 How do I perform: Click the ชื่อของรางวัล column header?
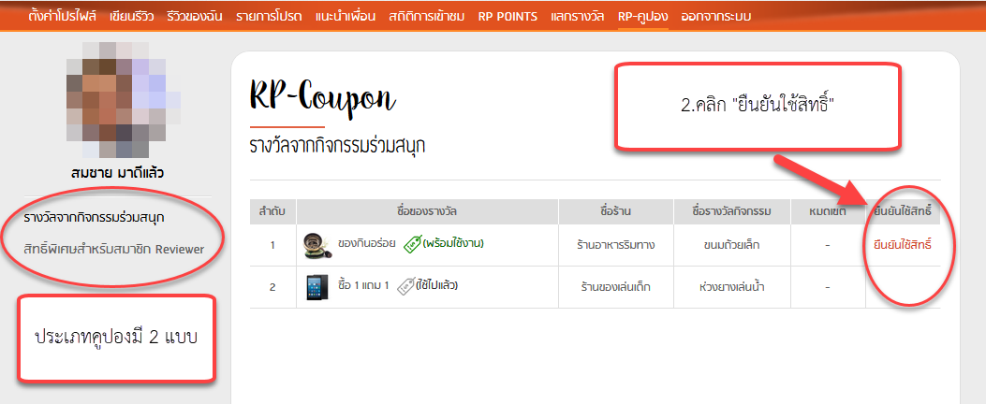tap(427, 211)
